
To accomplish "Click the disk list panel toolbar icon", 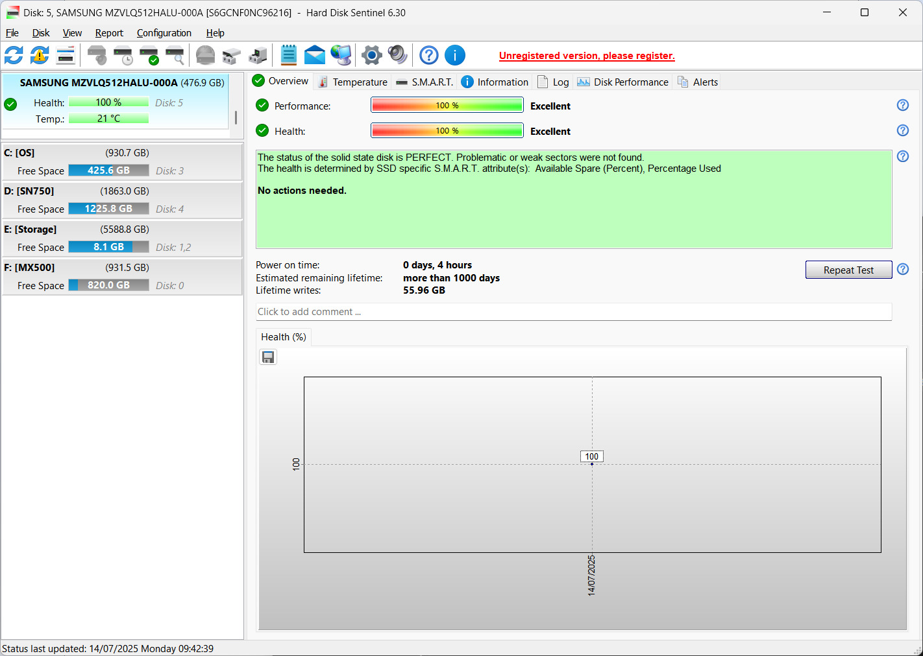I will click(66, 56).
